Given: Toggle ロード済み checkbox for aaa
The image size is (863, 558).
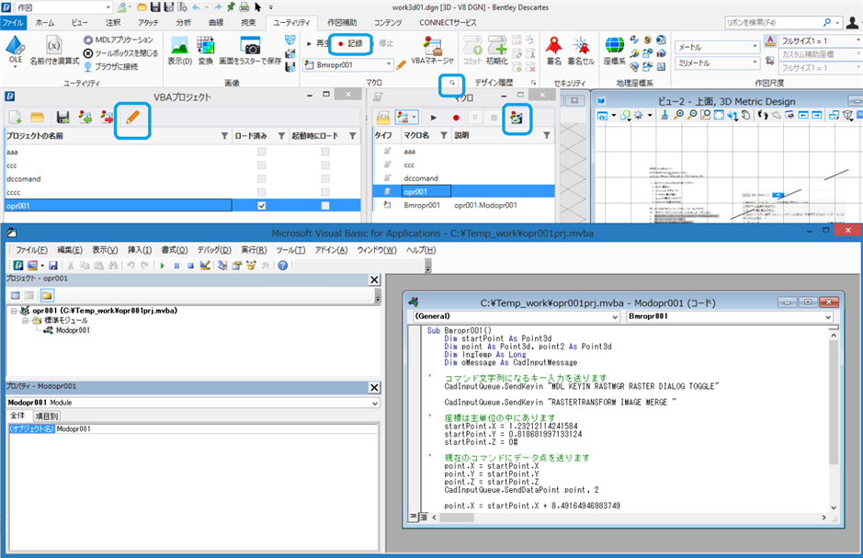Looking at the screenshot, I should (261, 152).
